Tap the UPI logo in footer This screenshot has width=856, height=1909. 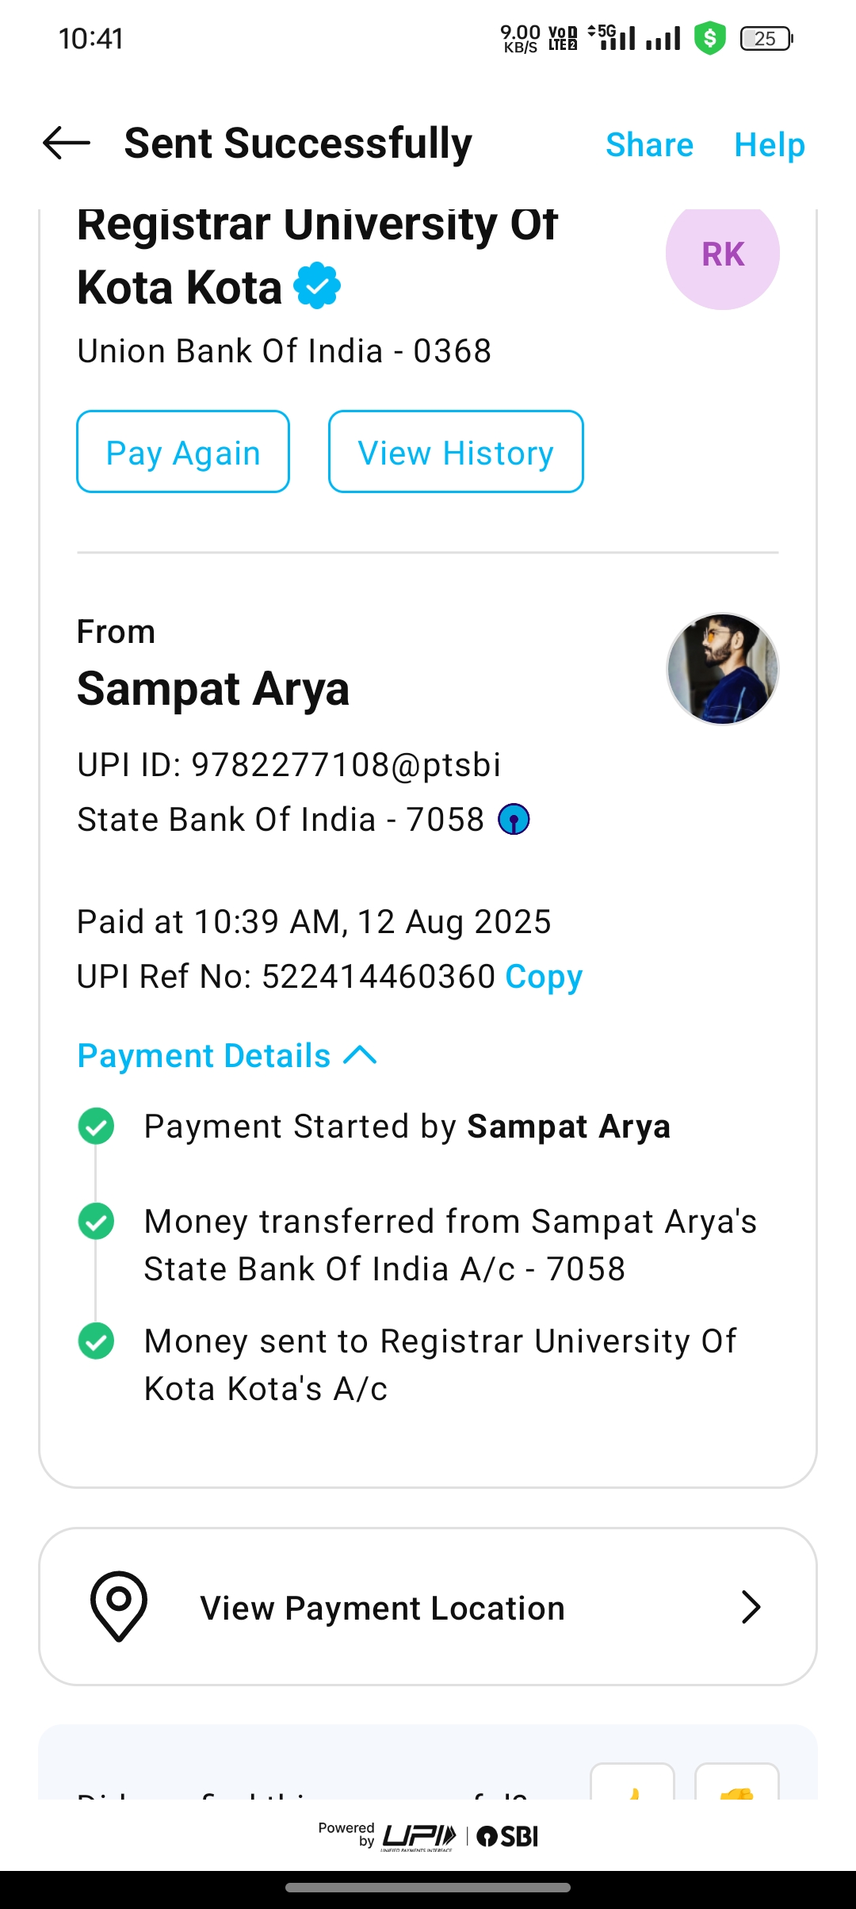click(419, 1836)
